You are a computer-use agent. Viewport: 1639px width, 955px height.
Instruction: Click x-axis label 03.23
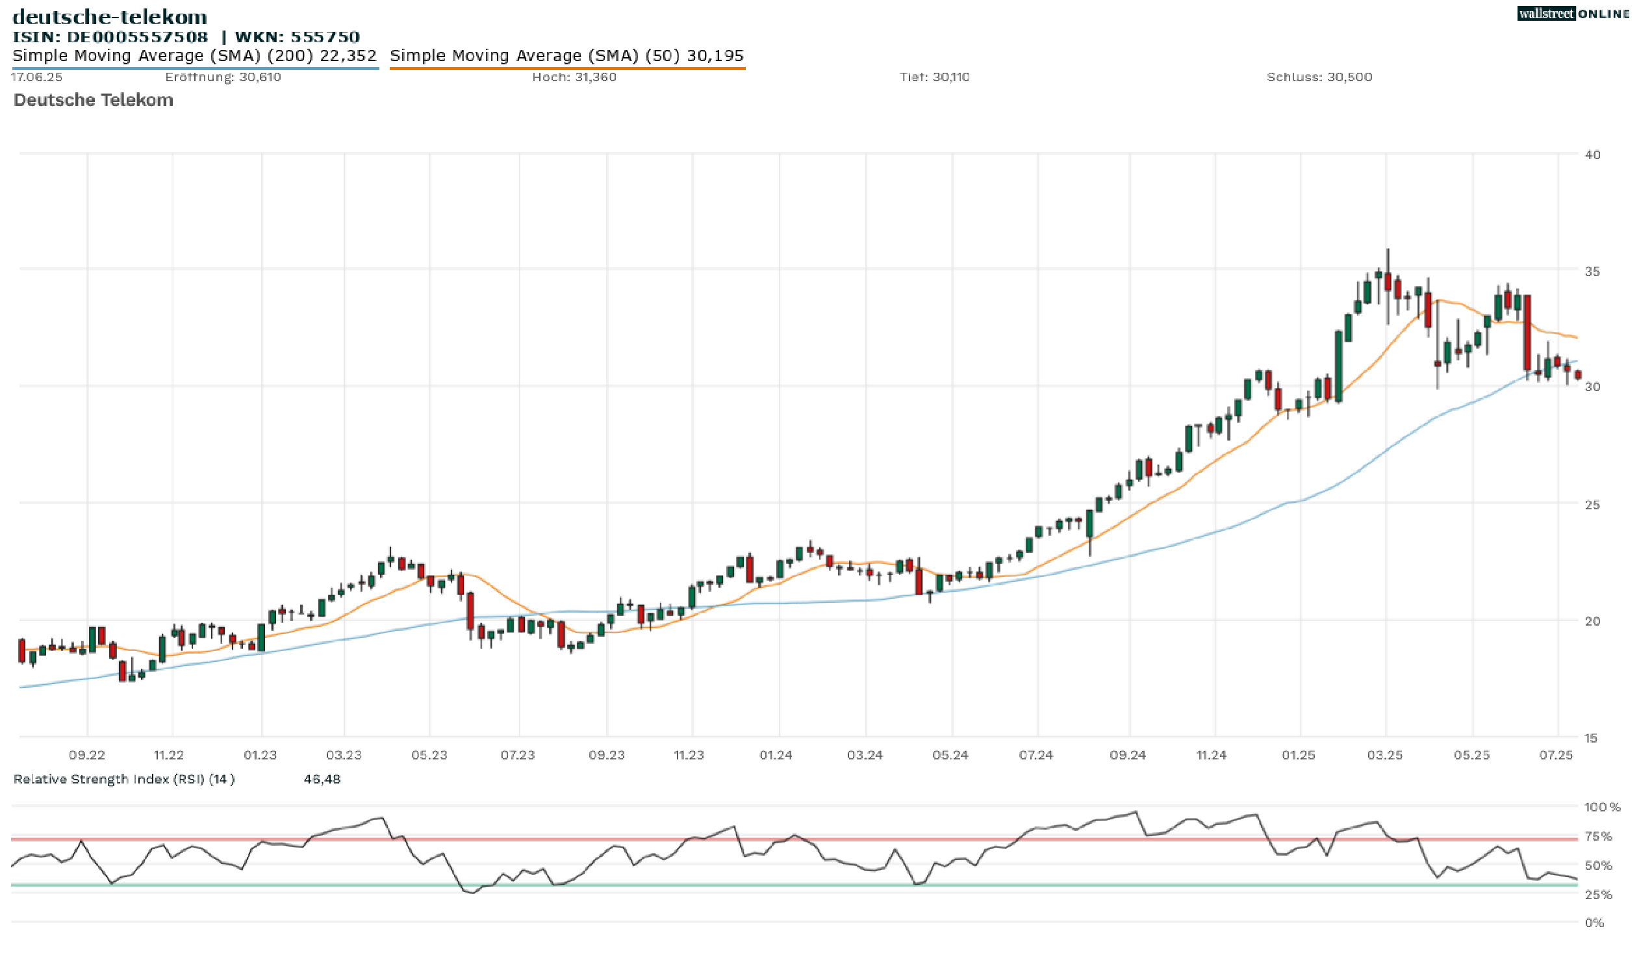pos(344,756)
